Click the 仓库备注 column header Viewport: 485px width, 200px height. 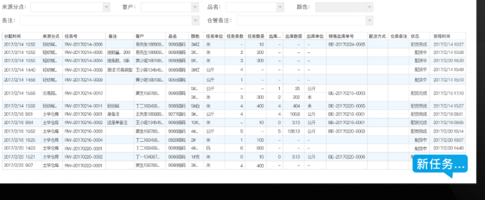pos(398,36)
